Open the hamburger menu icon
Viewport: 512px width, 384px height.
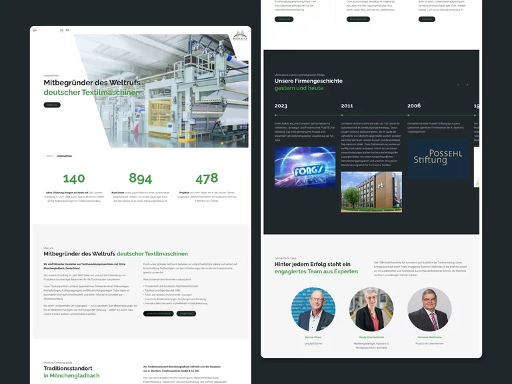[35, 30]
